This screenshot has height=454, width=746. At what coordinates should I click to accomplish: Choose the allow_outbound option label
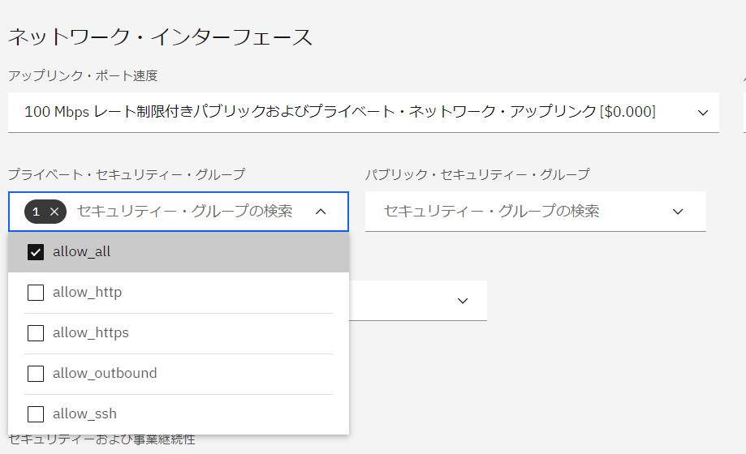(x=105, y=373)
